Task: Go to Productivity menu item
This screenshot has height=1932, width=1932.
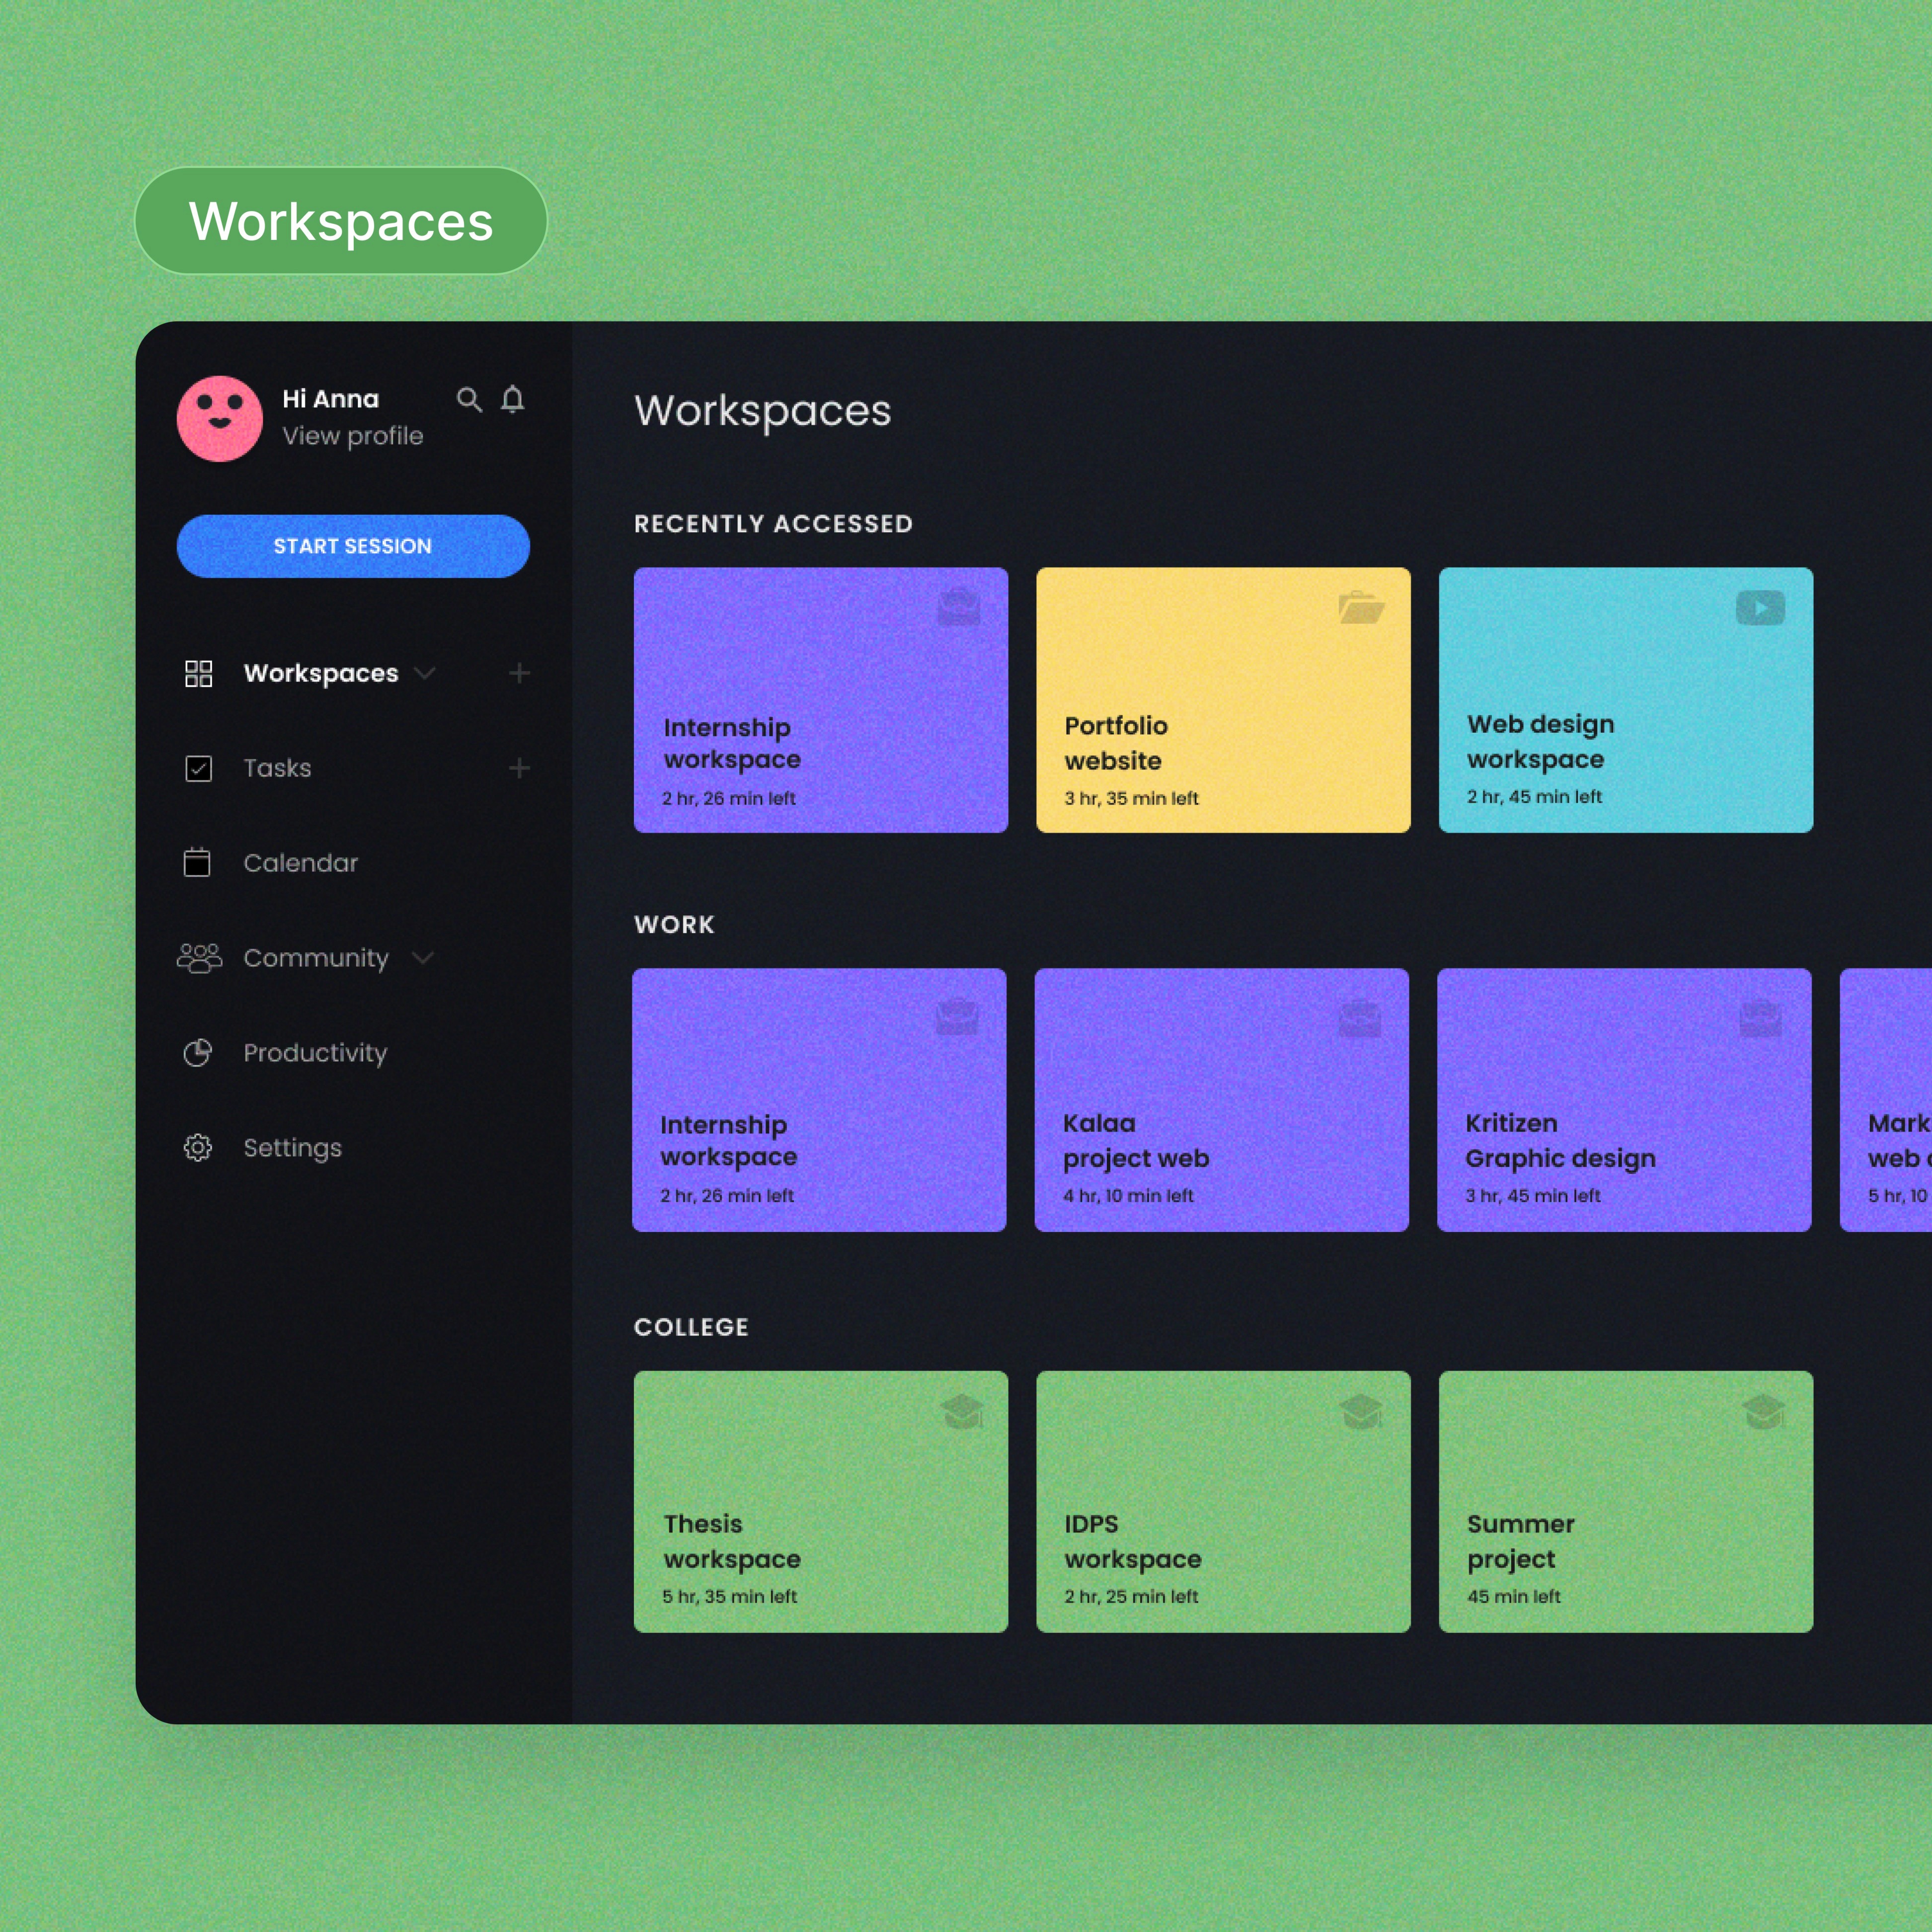Action: [315, 1053]
